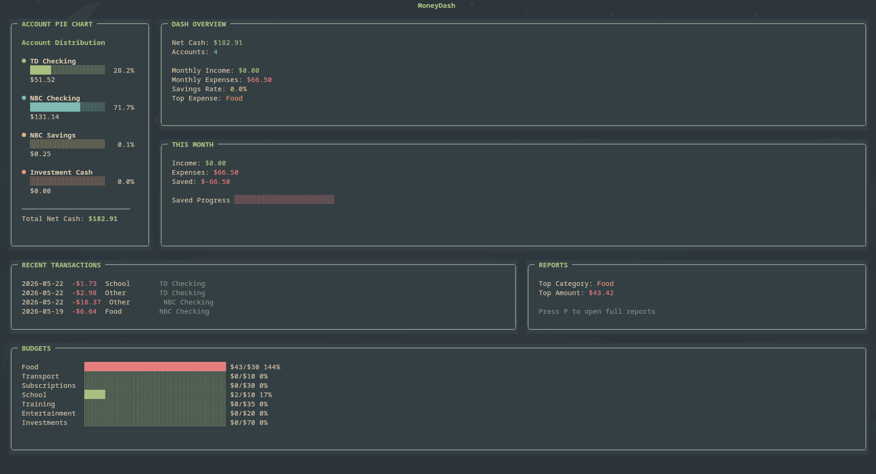Click the Monthly Expenses $66.50 line
876x474 pixels.
click(x=221, y=80)
